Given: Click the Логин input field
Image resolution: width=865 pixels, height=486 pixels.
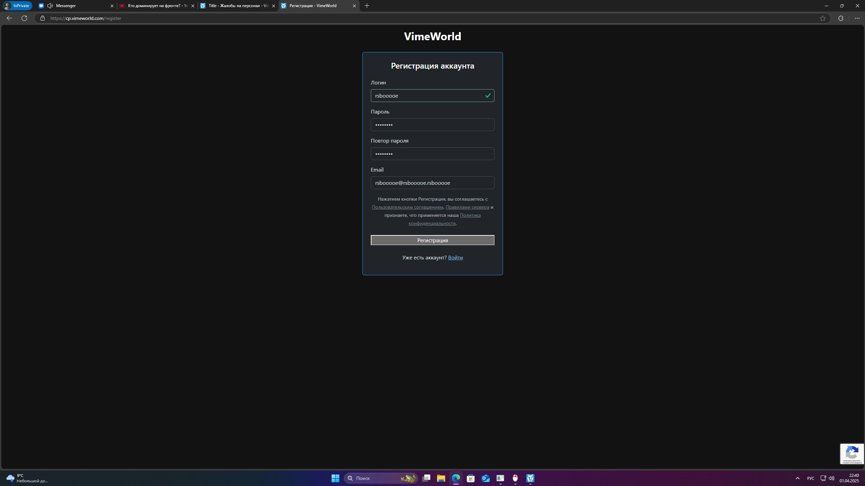Looking at the screenshot, I should [x=428, y=96].
